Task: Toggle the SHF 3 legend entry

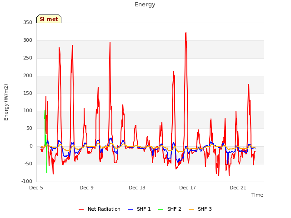Action: pyautogui.click(x=200, y=209)
